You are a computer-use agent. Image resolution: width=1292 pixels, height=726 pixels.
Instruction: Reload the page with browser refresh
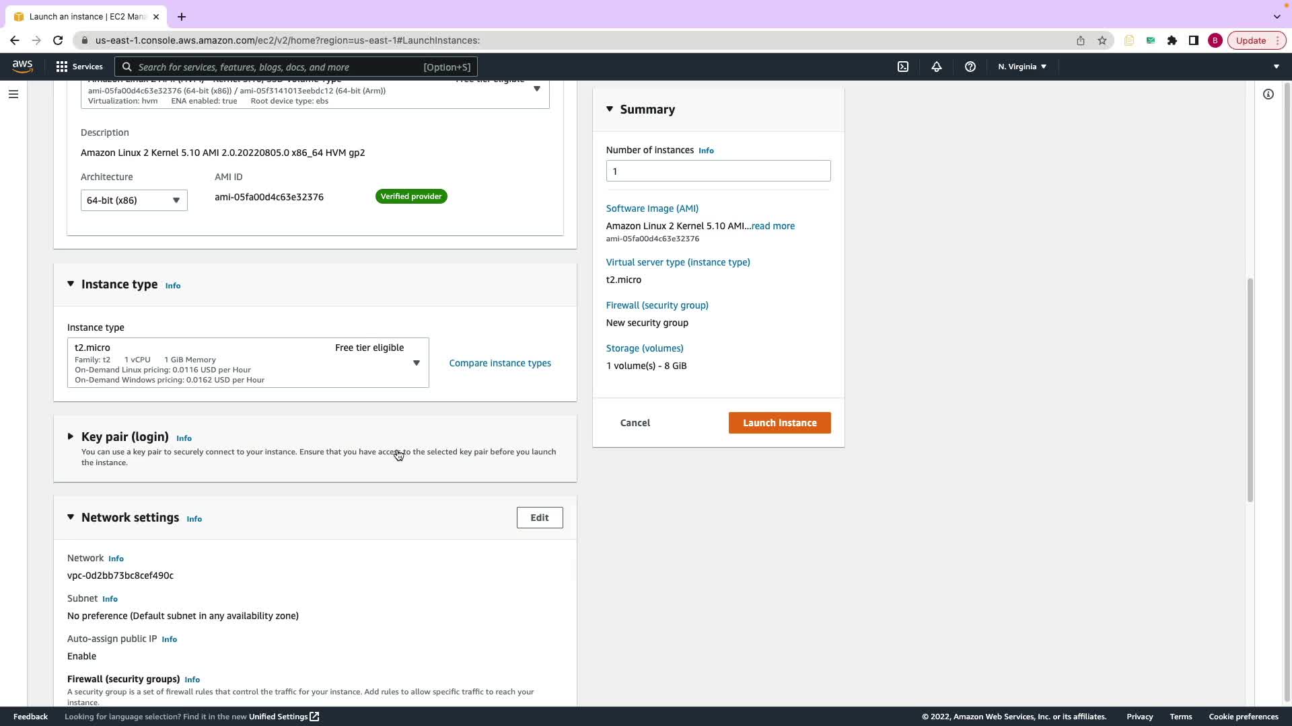point(58,40)
